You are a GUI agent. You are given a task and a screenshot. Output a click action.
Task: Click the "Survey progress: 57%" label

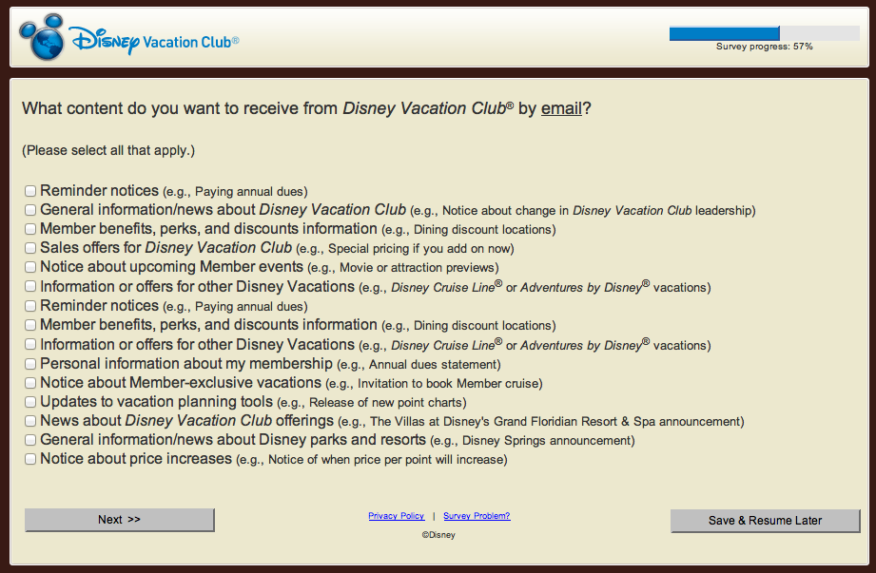(x=765, y=47)
